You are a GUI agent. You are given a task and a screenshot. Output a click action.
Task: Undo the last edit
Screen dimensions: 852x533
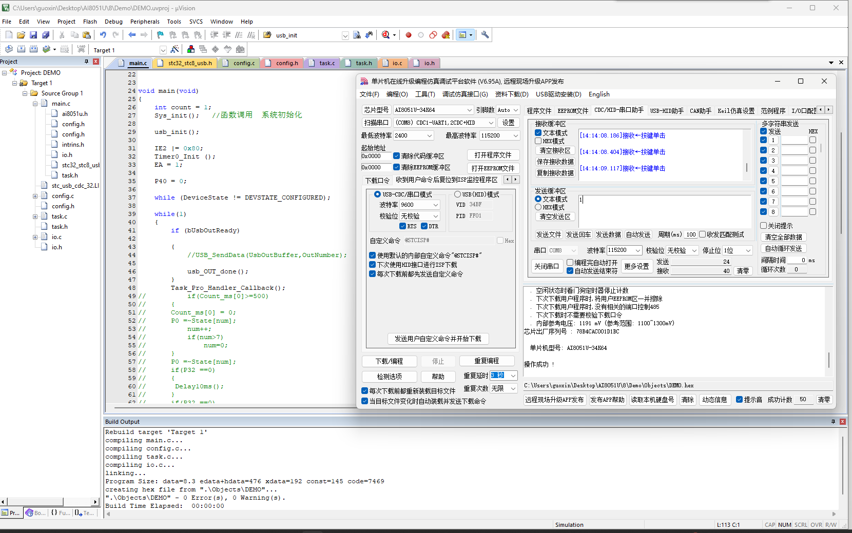[x=103, y=35]
